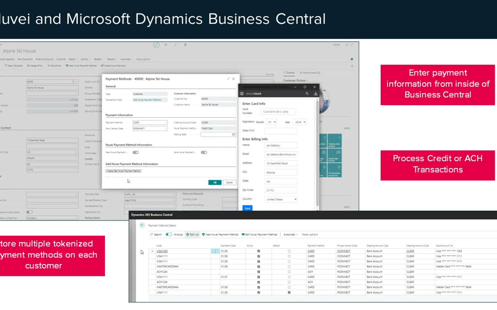Image resolution: width=497 pixels, height=310 pixels.
Task: Click the share icon on the customer card
Action: click(x=166, y=45)
